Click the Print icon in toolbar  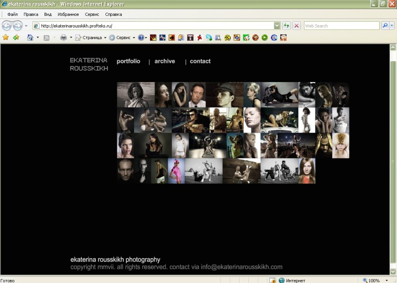[63, 38]
